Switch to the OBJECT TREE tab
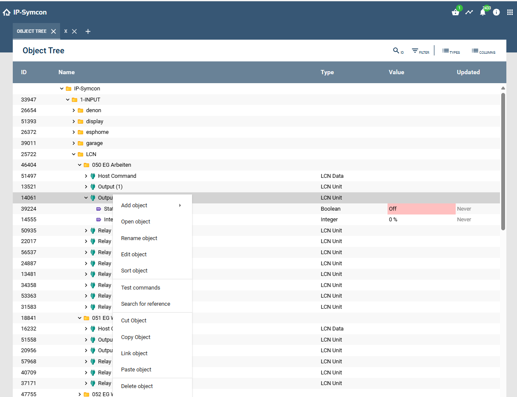This screenshot has height=397, width=517. click(32, 31)
